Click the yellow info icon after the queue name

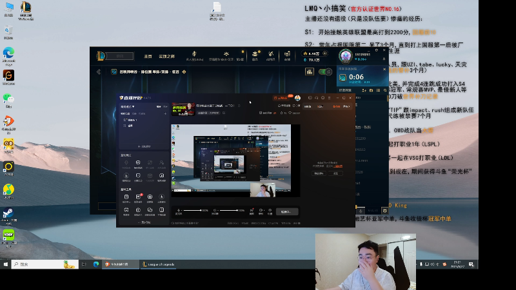point(184,72)
